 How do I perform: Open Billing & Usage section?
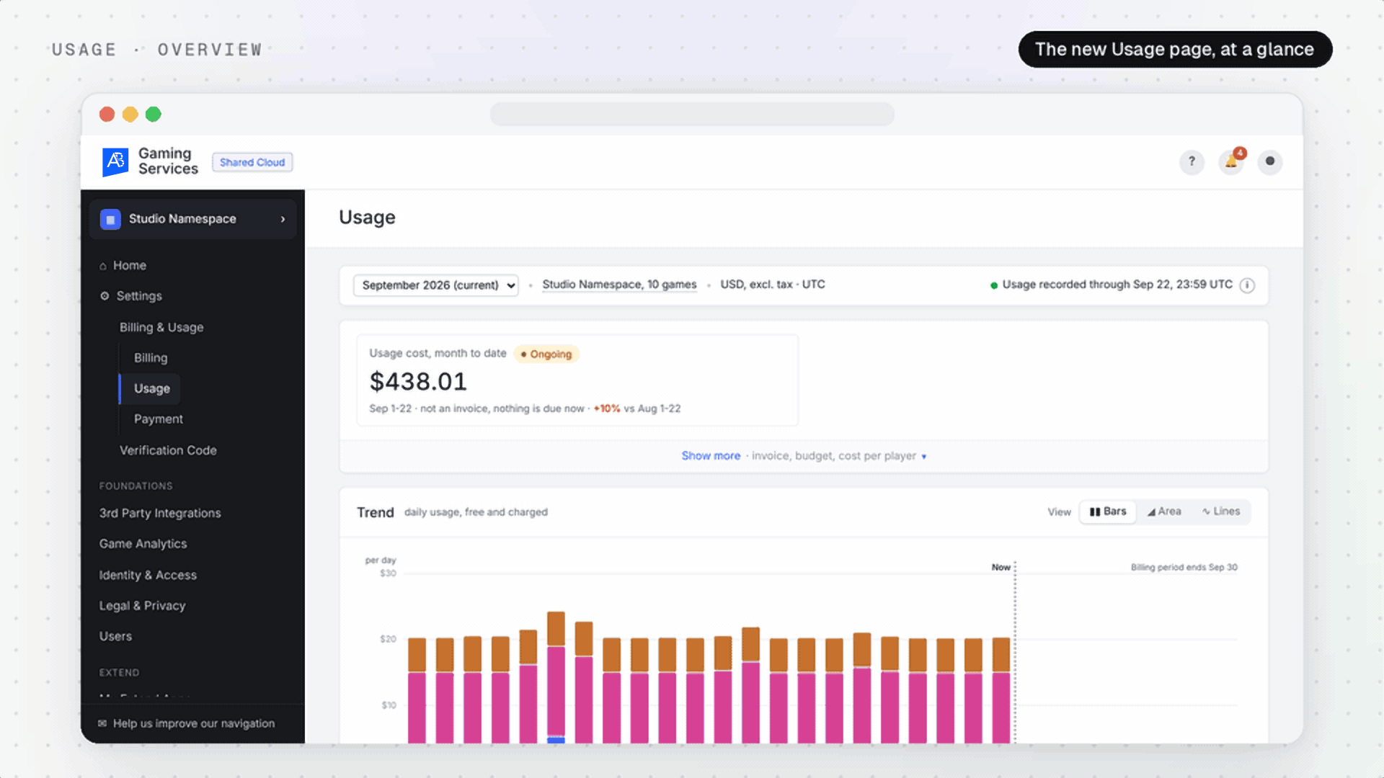[161, 327]
